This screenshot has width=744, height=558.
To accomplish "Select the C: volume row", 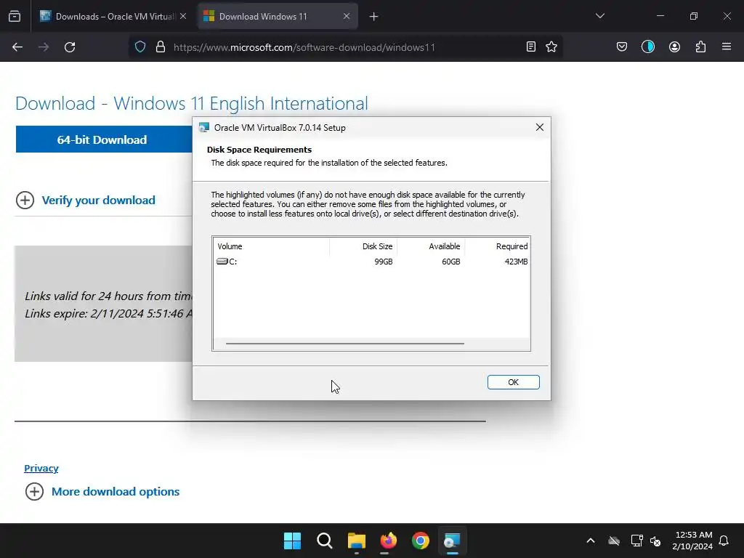I will 371,262.
